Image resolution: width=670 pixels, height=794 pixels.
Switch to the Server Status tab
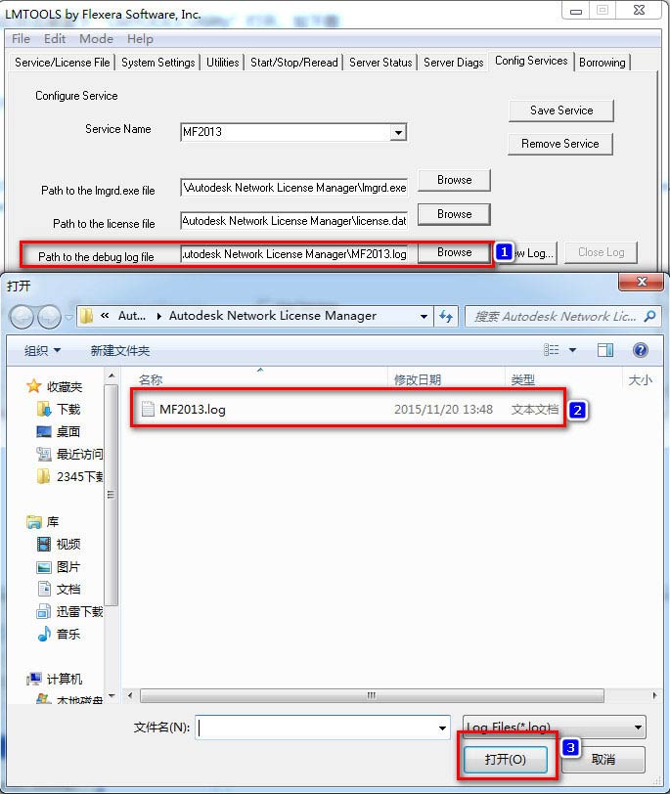point(380,63)
